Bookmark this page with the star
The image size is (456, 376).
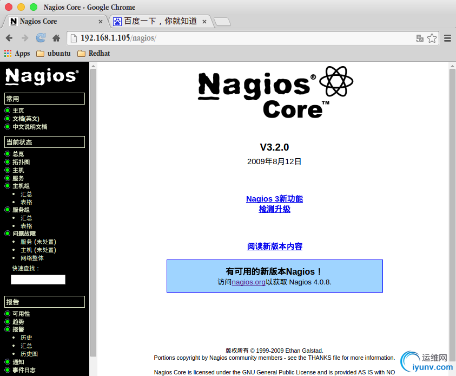432,38
